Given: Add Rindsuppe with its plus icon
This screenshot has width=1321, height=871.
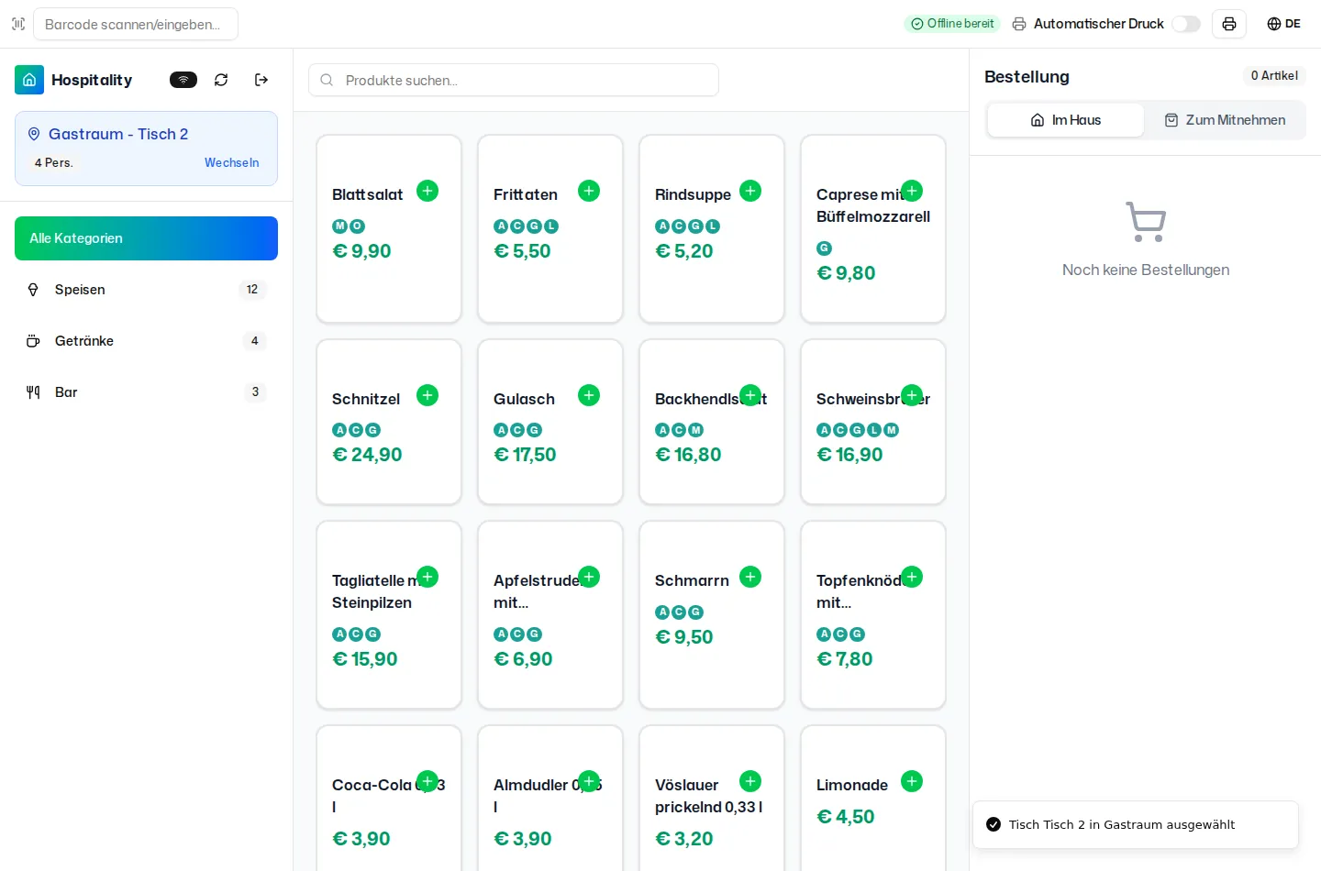Looking at the screenshot, I should tap(750, 191).
